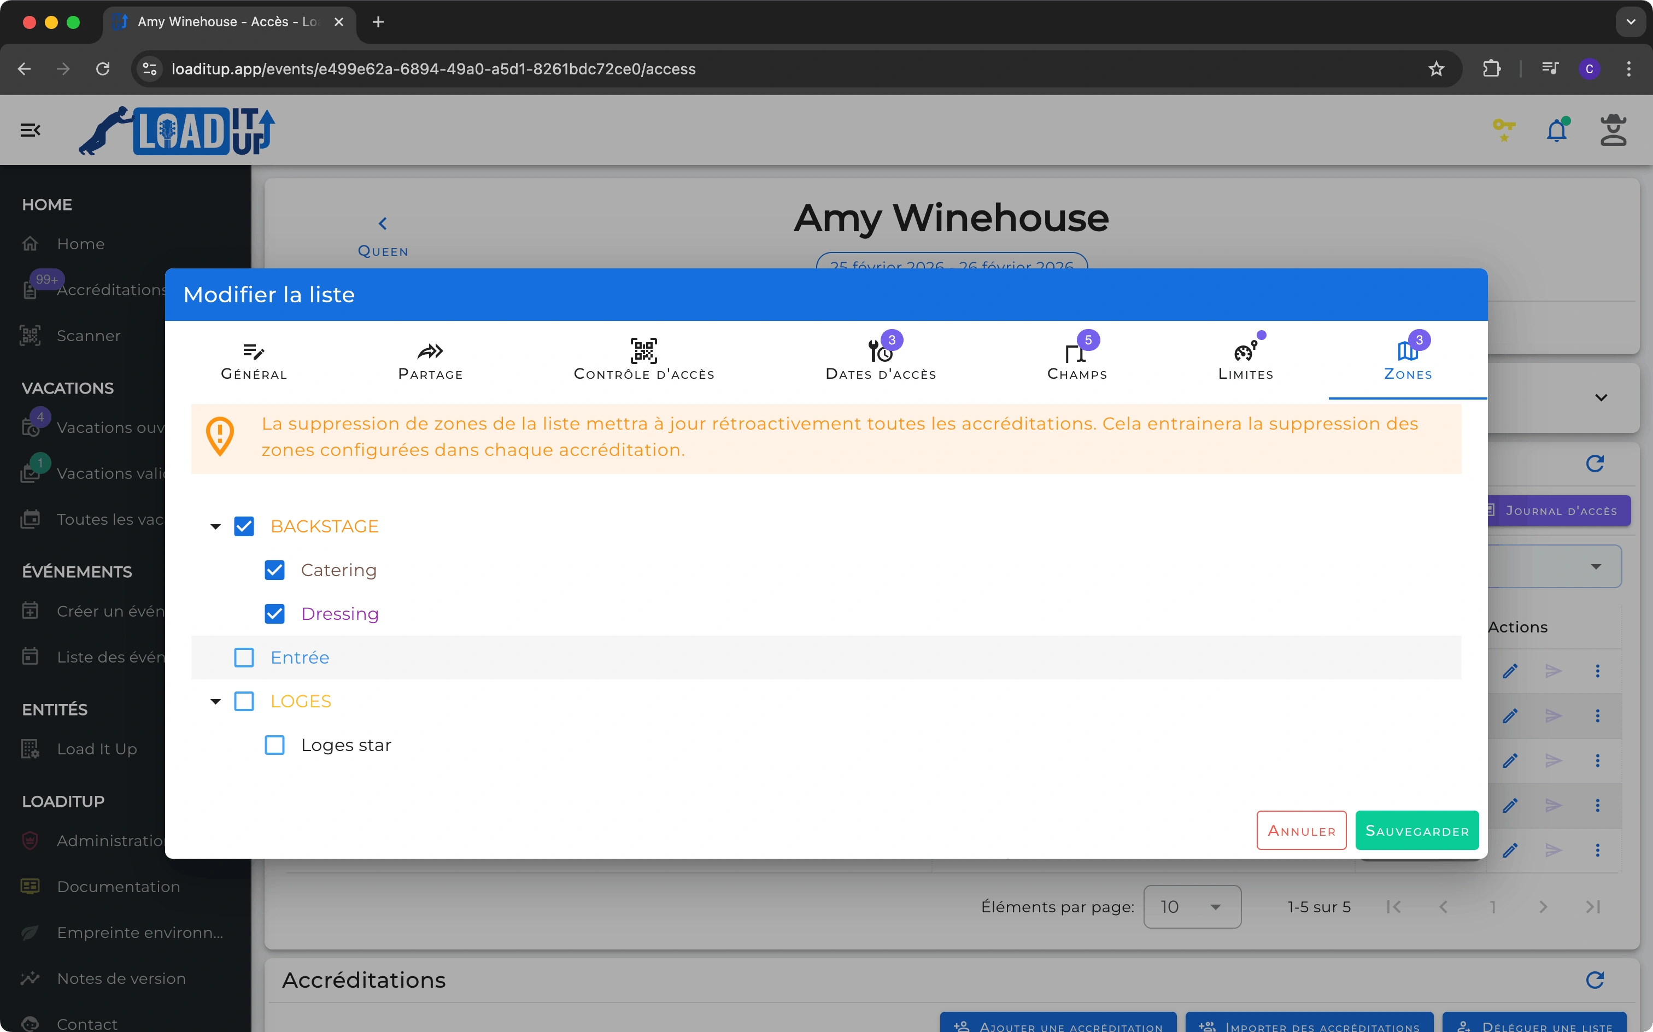
Task: Click the first pencil edit icon in Actions
Action: click(1510, 671)
